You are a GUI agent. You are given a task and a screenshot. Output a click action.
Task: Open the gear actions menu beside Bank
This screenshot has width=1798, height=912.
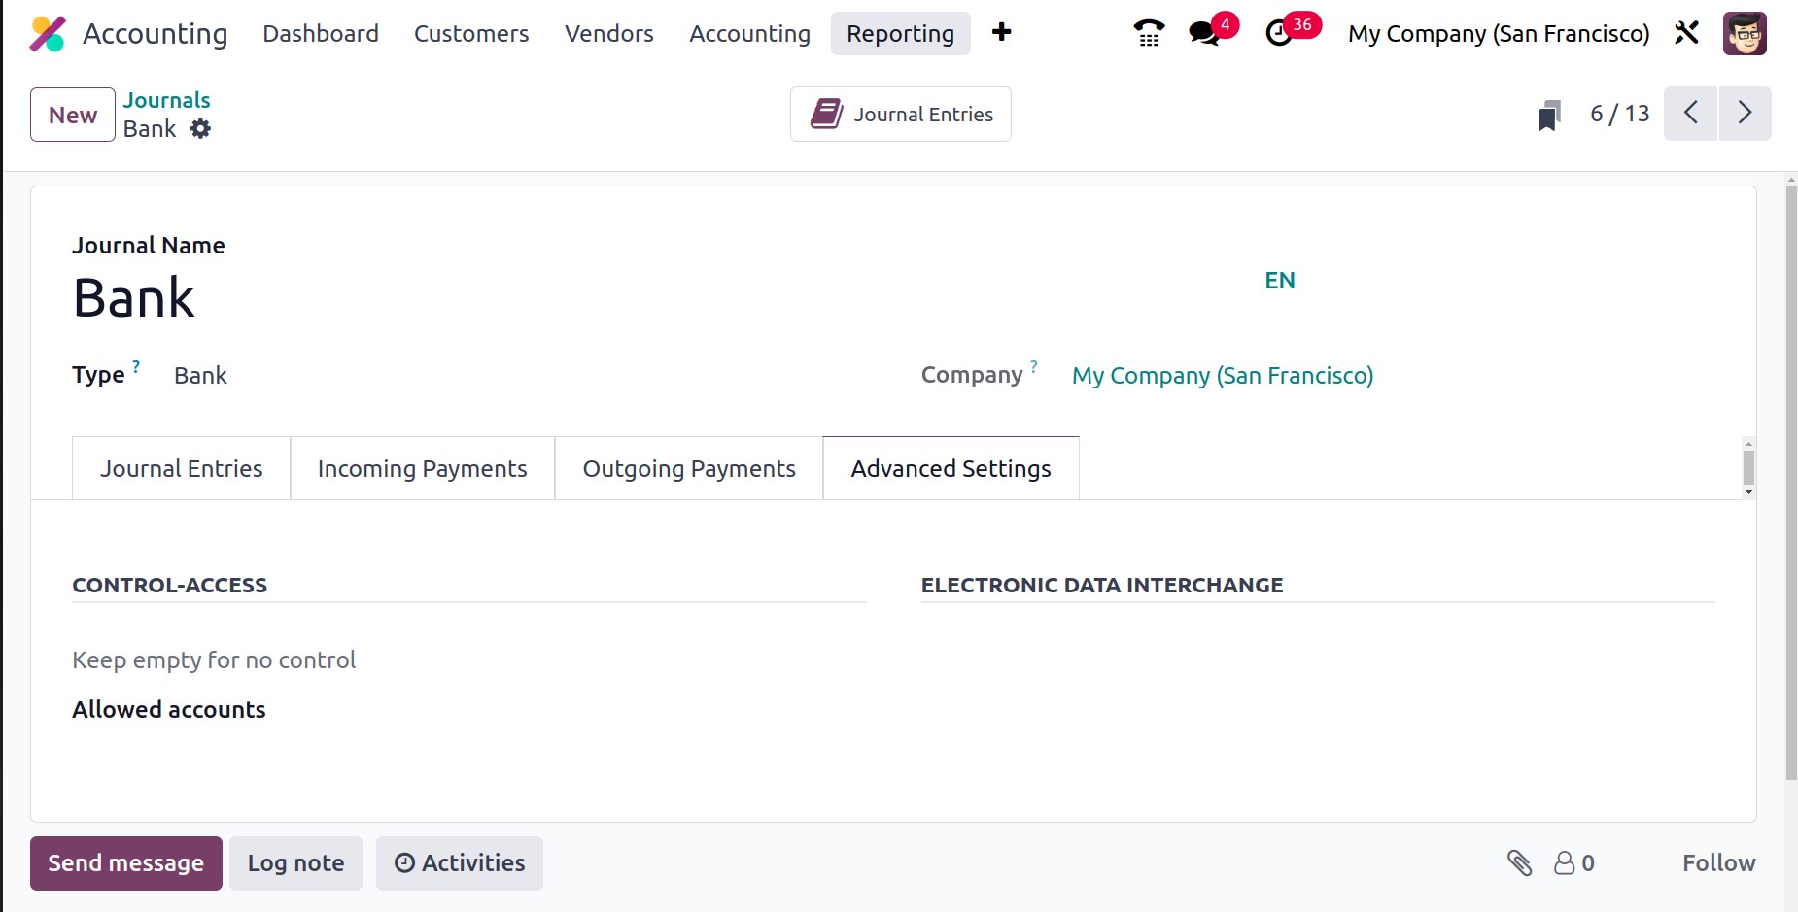tap(200, 128)
